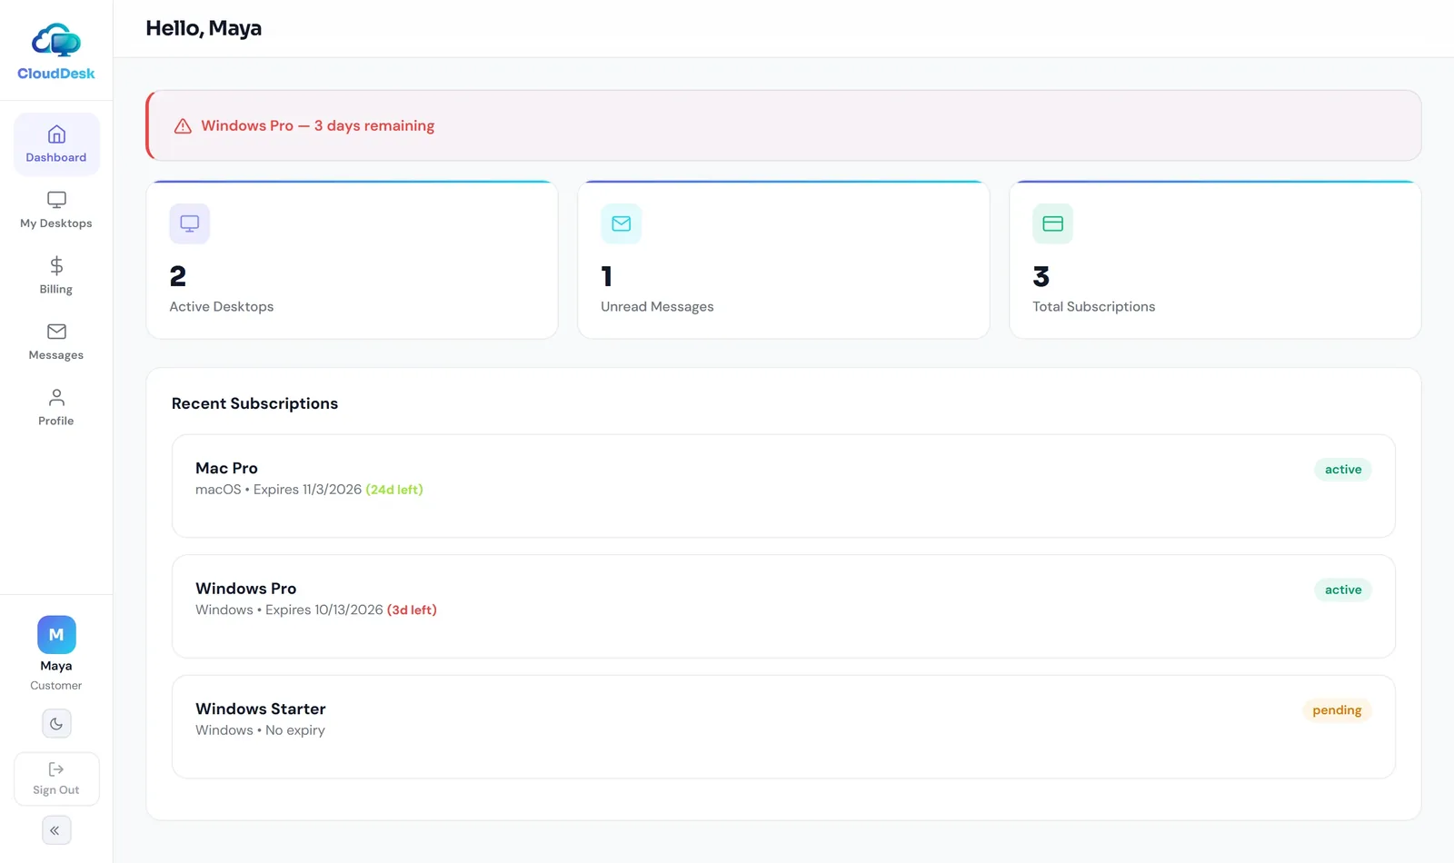The width and height of the screenshot is (1454, 863).
Task: Click the Sign Out button
Action: click(56, 779)
